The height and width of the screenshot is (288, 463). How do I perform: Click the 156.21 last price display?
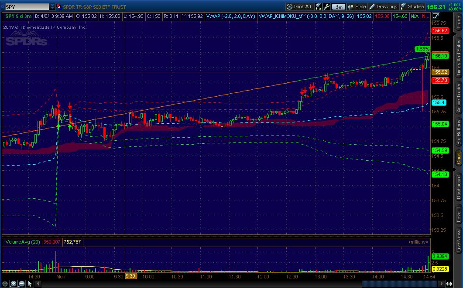pyautogui.click(x=436, y=7)
